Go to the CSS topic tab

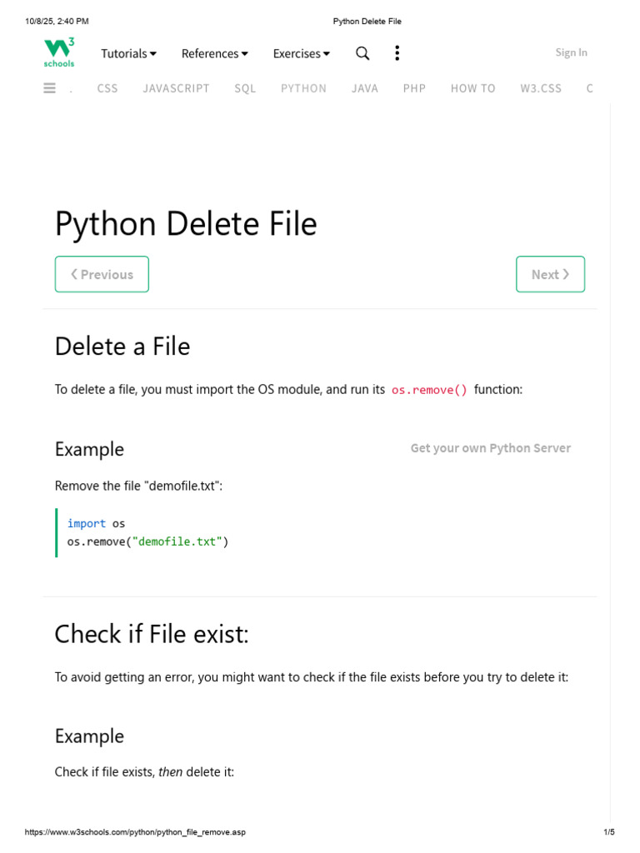(107, 88)
